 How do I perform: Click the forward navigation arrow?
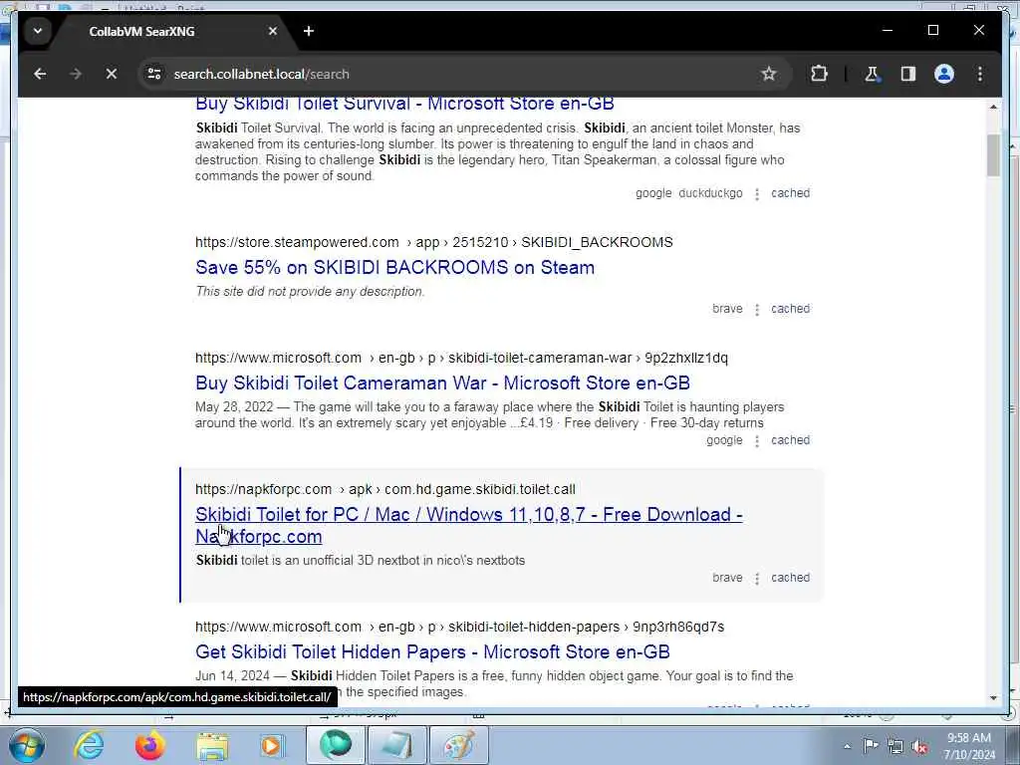pos(76,74)
